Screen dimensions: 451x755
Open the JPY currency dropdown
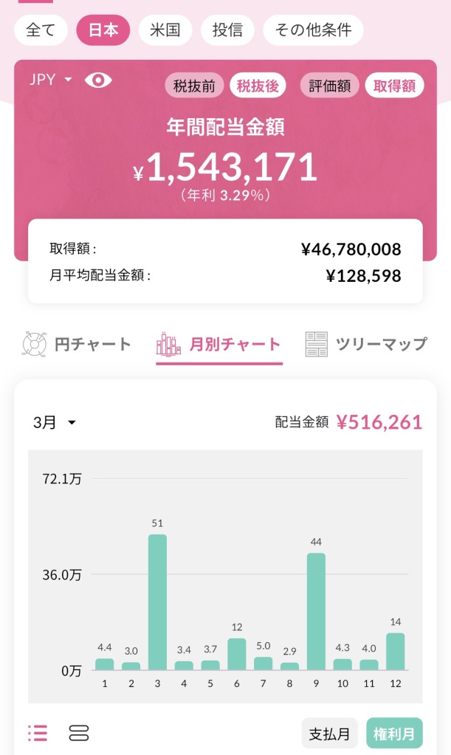pyautogui.click(x=50, y=80)
